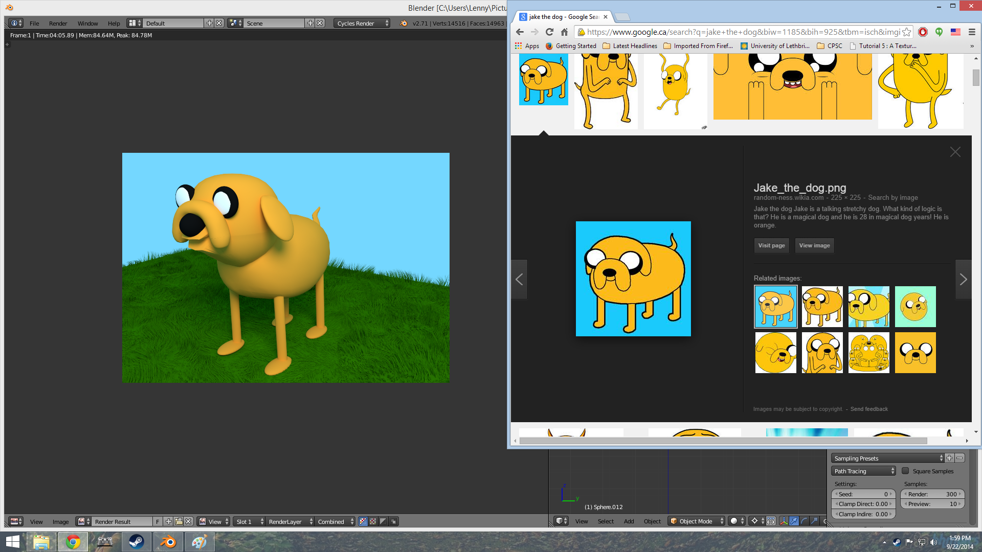Browse images next to Render Result
The width and height of the screenshot is (982, 552).
83,521
